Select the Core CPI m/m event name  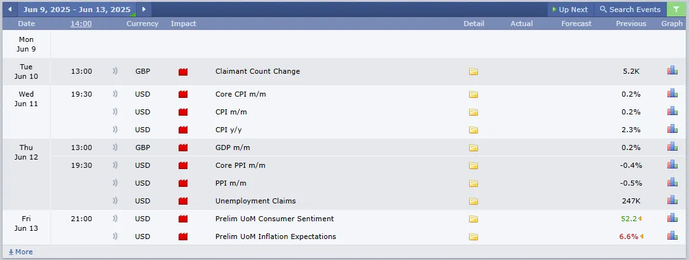[240, 95]
